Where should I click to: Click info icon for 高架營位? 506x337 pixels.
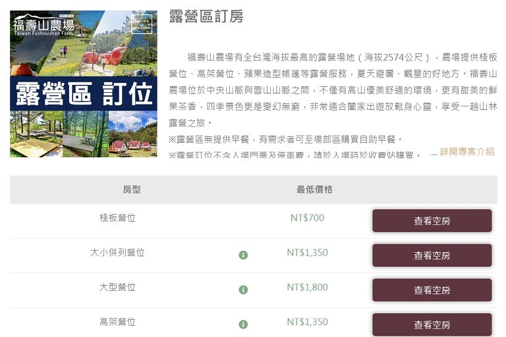click(x=243, y=324)
